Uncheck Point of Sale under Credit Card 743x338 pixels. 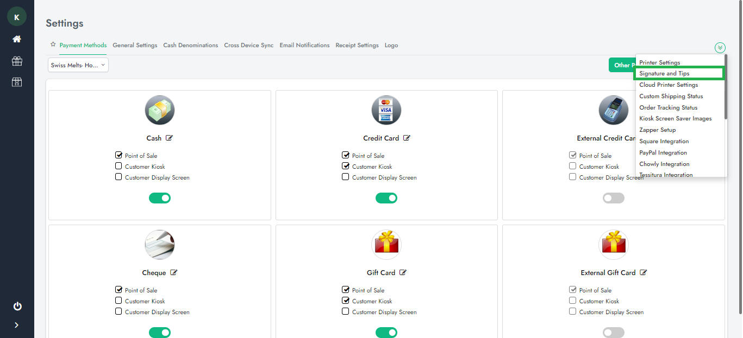pos(346,155)
